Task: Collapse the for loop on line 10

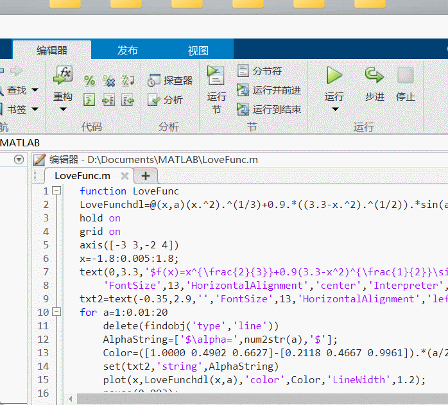Action: 57,311
